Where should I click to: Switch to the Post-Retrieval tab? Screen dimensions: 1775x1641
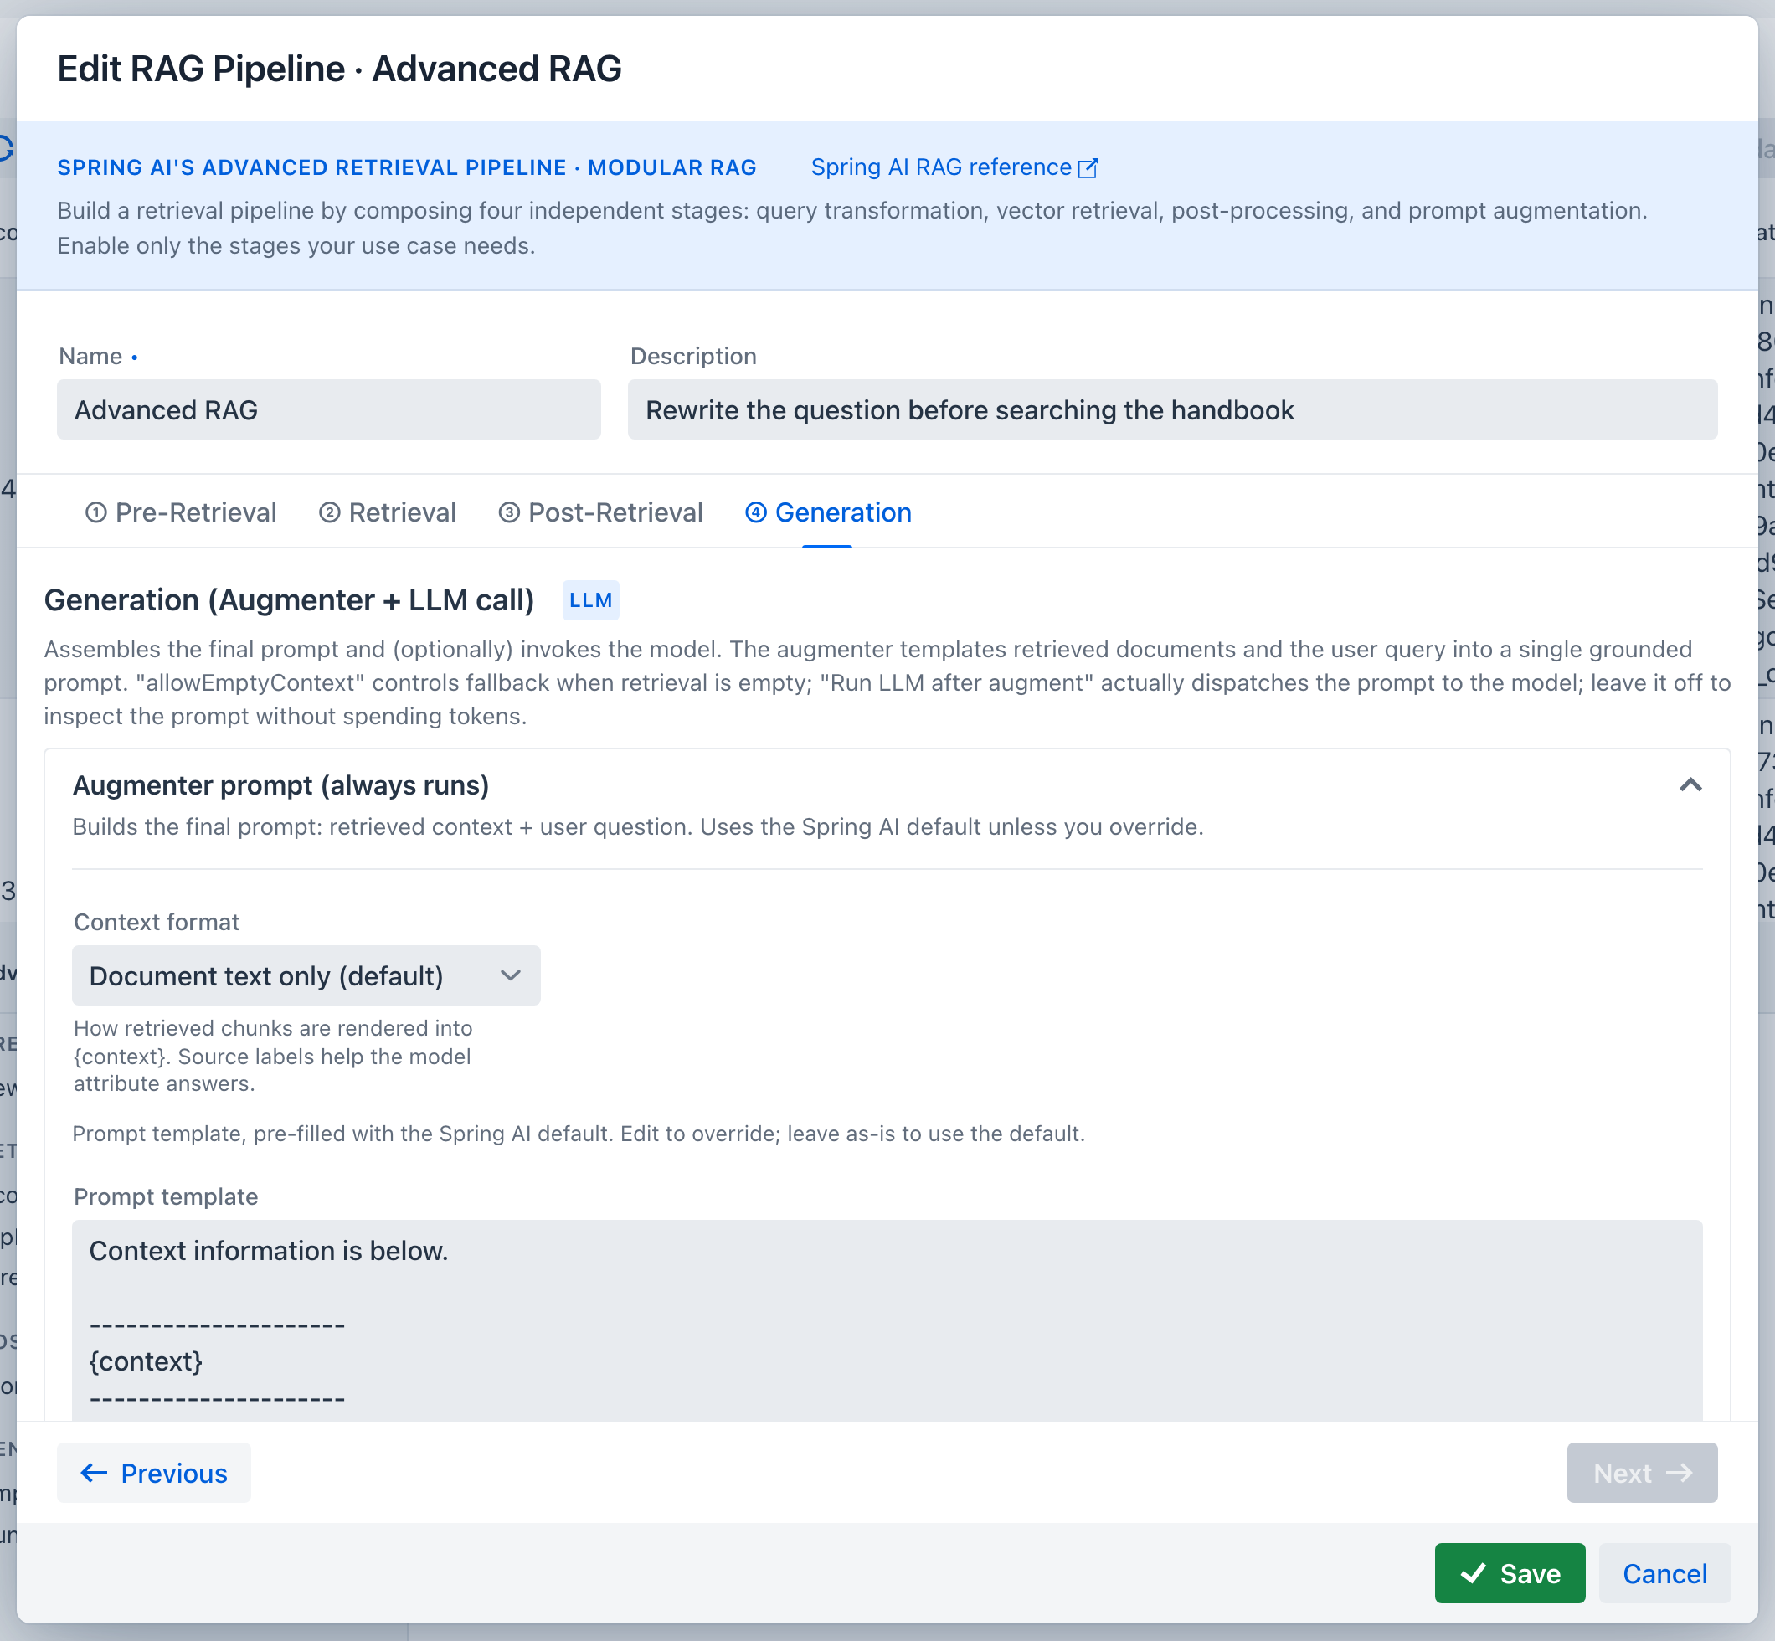click(601, 512)
